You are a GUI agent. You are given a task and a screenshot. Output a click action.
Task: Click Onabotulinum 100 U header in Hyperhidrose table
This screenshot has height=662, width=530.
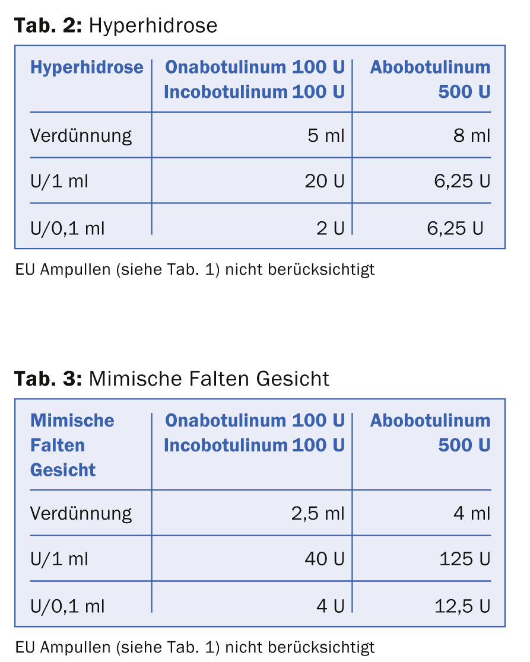(x=254, y=67)
